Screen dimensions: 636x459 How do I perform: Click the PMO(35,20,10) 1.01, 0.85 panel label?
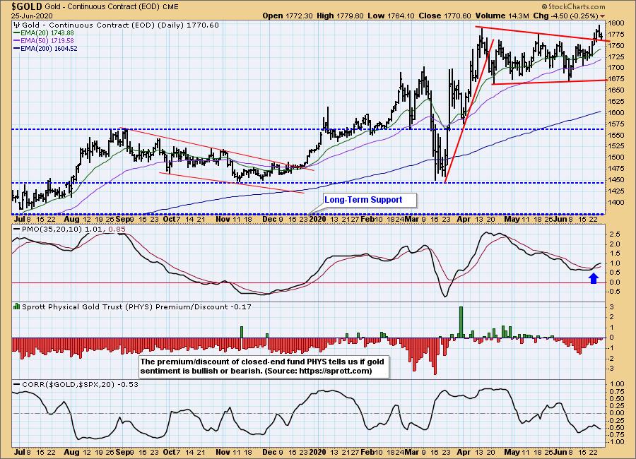click(x=73, y=229)
